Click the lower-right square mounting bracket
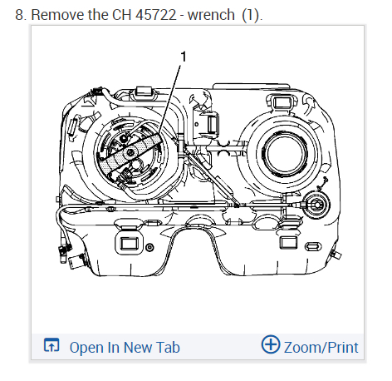The height and width of the screenshot is (381, 392). 289,242
